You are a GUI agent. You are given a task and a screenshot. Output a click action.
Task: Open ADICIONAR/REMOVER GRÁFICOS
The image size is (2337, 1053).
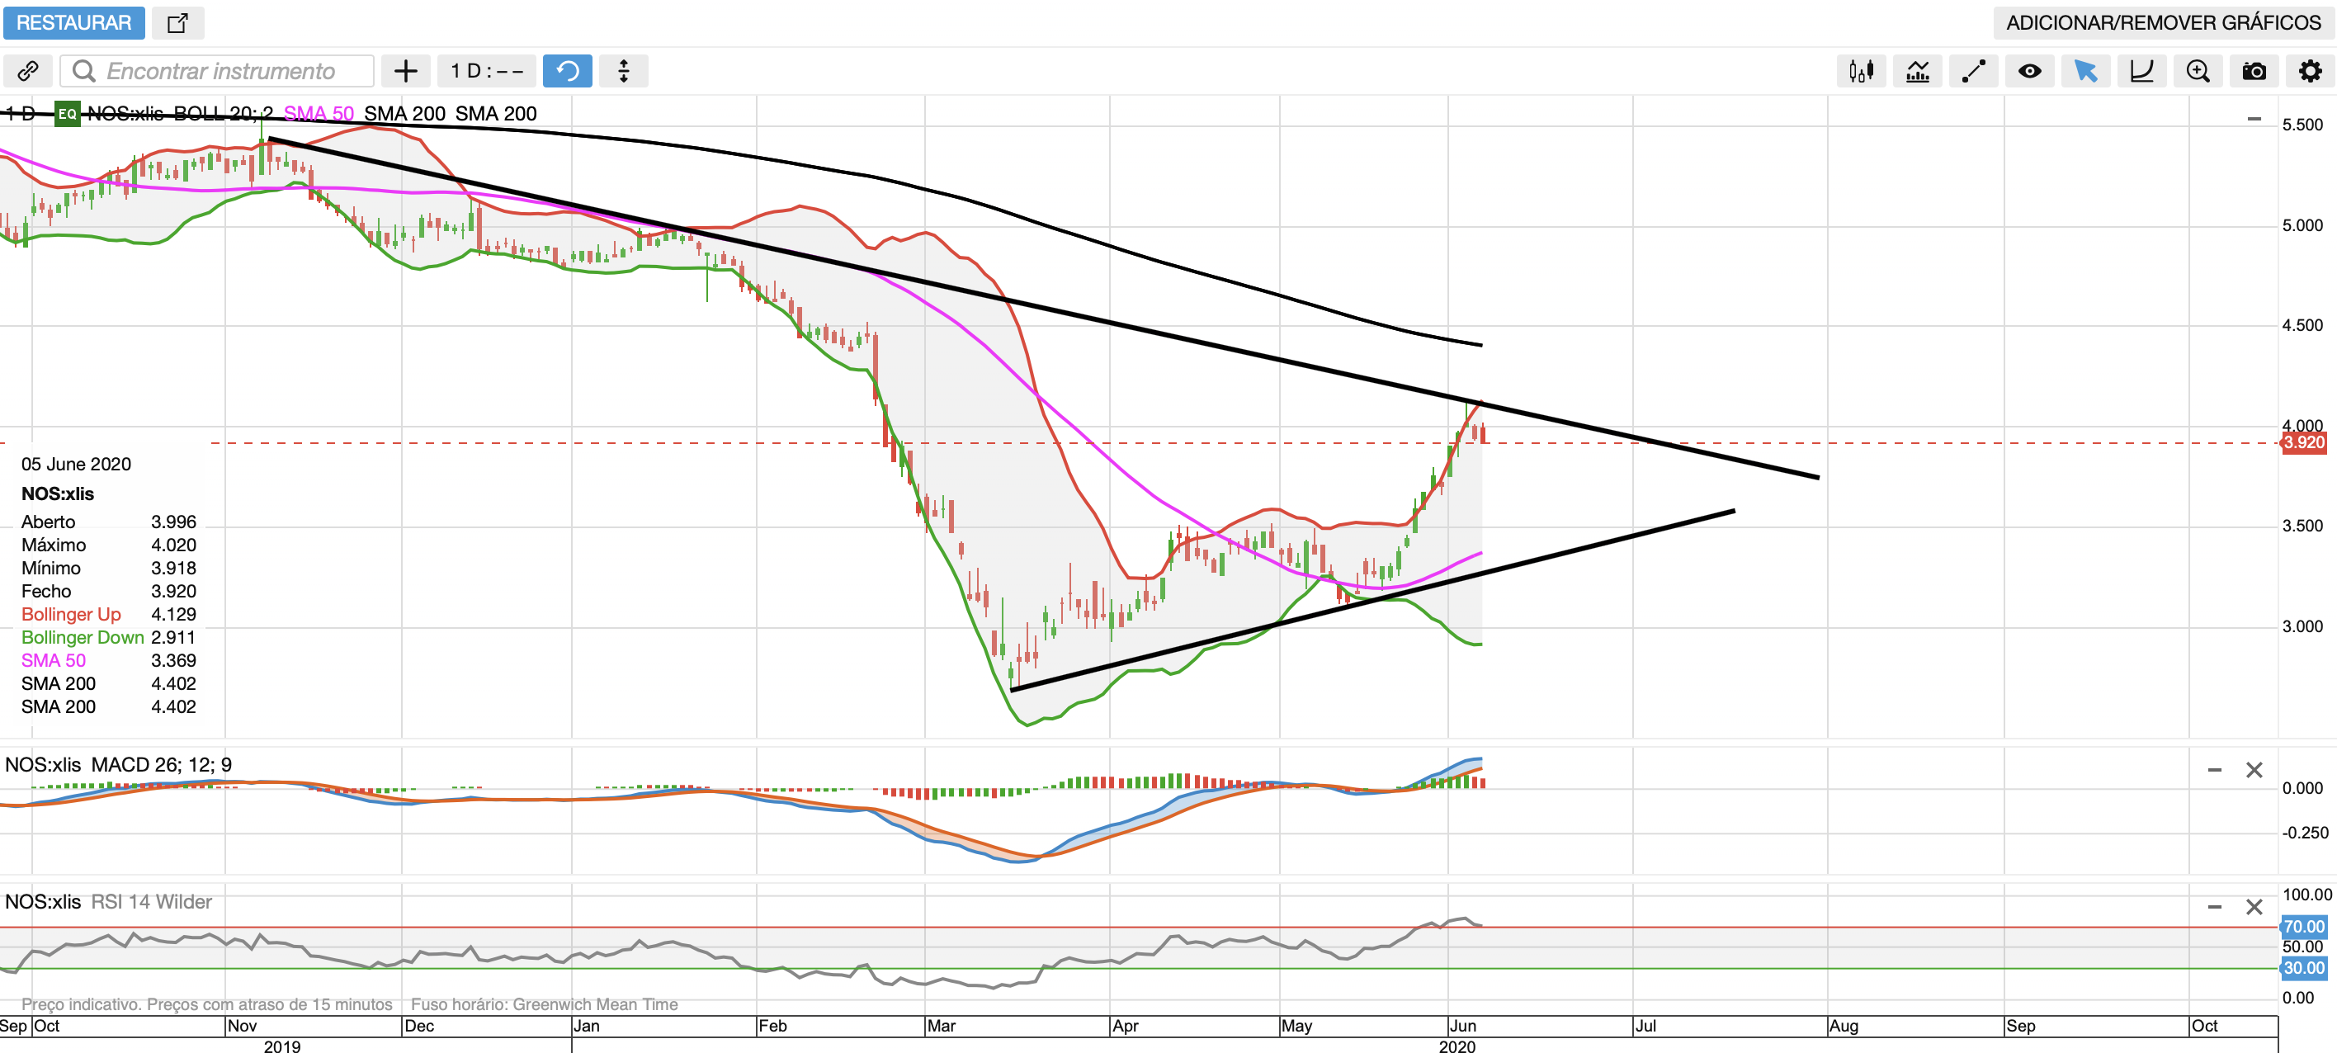[x=2163, y=22]
